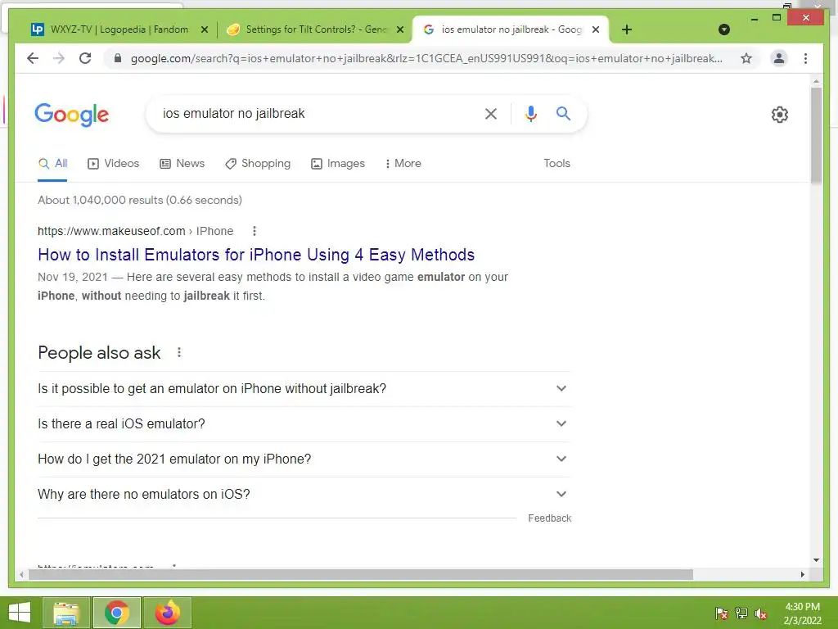The height and width of the screenshot is (629, 838).
Task: Open options dots beside makeuseof.com result
Action: 255,231
